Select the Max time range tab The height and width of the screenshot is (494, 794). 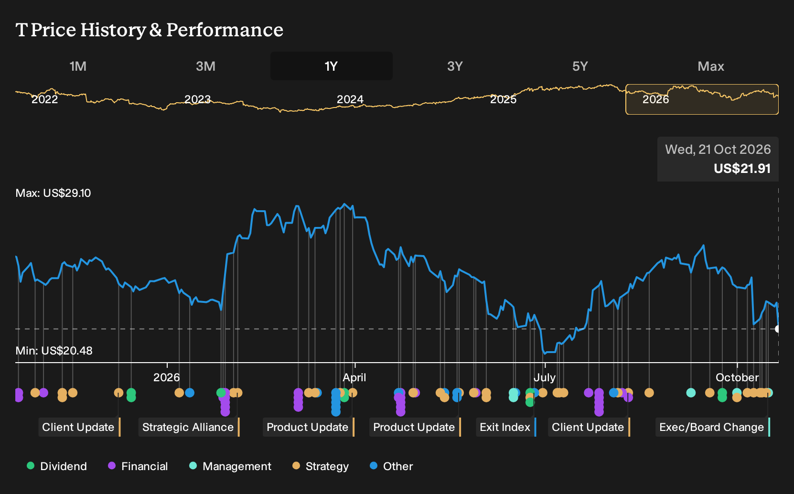(x=711, y=66)
